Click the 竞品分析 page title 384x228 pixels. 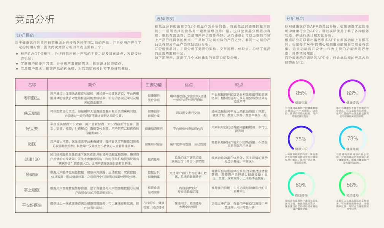(35, 19)
